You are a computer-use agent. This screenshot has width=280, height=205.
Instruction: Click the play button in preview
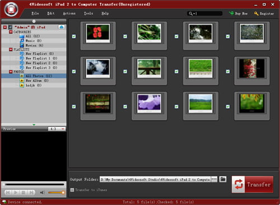point(16,192)
